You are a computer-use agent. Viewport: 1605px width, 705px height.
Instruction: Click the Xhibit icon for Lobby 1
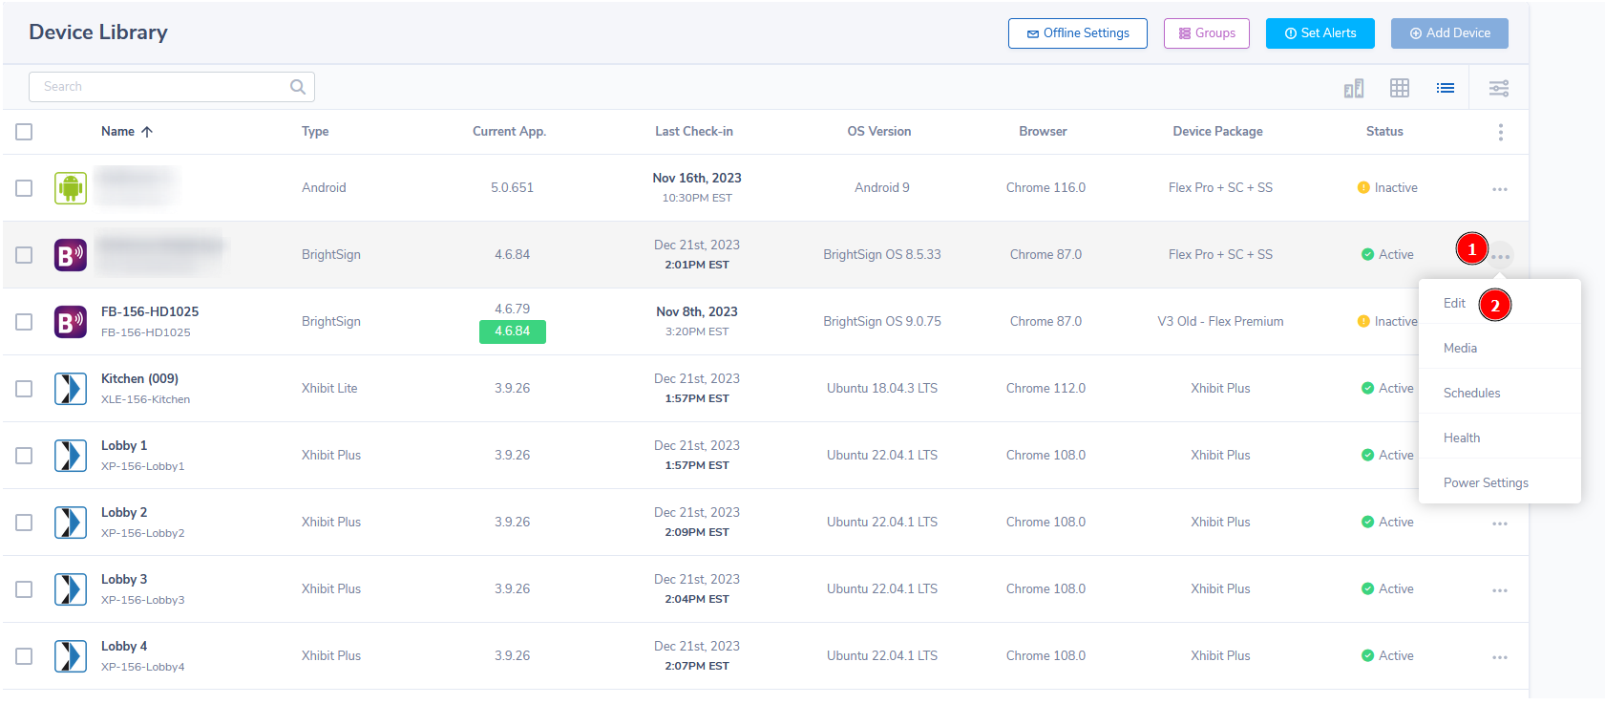coord(71,456)
